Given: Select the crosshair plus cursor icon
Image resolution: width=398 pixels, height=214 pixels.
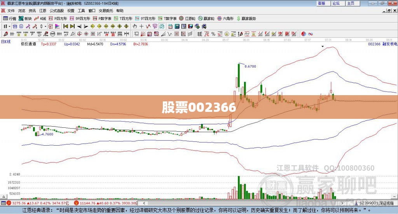Looking at the screenshot, I should coord(141,26).
